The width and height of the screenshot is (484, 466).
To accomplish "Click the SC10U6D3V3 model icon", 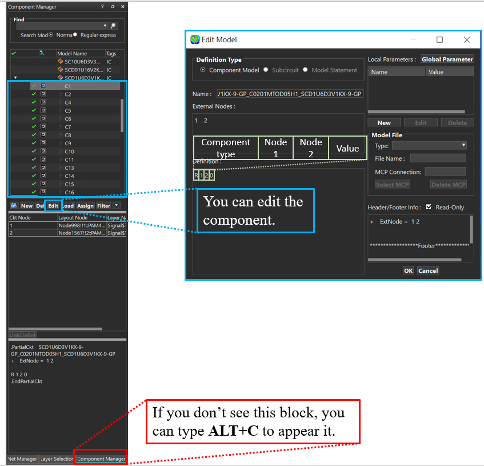I will point(60,61).
